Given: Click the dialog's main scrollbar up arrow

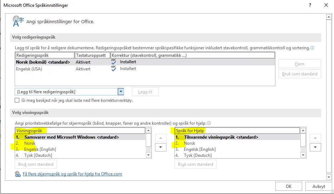Looking at the screenshot, I should [x=329, y=17].
